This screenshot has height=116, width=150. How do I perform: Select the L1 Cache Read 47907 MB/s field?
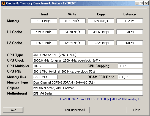point(44,32)
